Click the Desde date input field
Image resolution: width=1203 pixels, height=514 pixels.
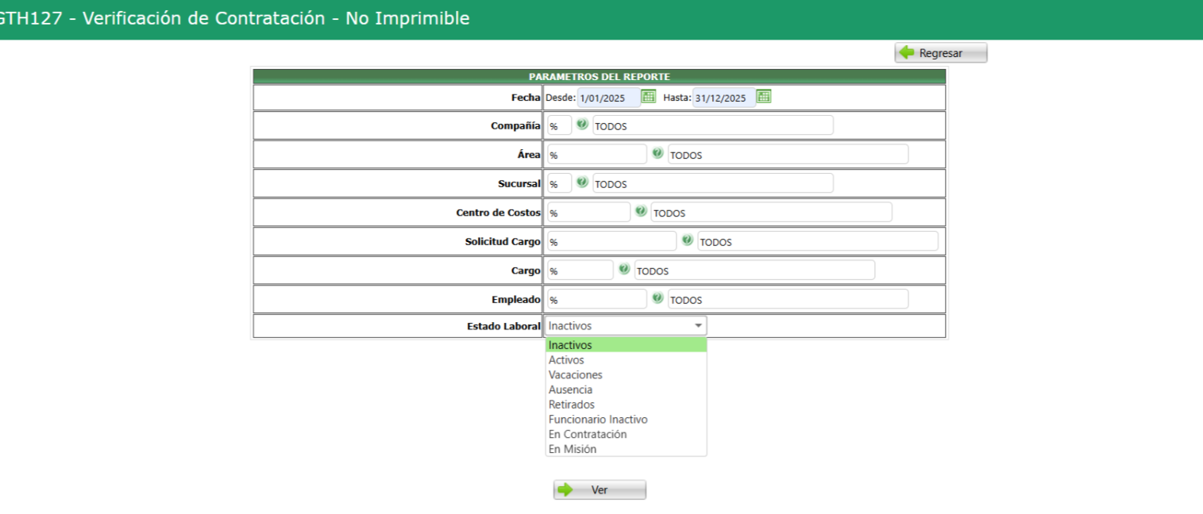607,98
